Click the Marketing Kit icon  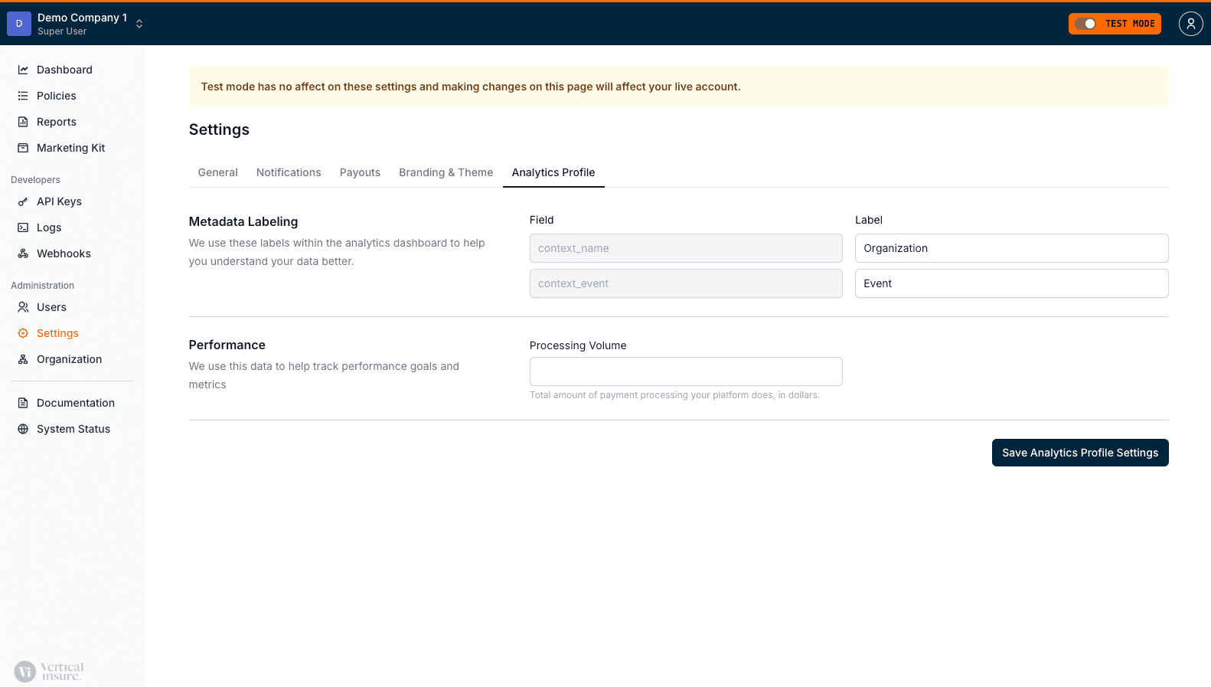(23, 148)
